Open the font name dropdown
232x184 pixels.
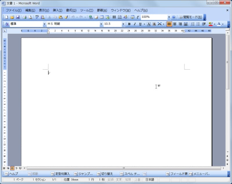(101, 24)
